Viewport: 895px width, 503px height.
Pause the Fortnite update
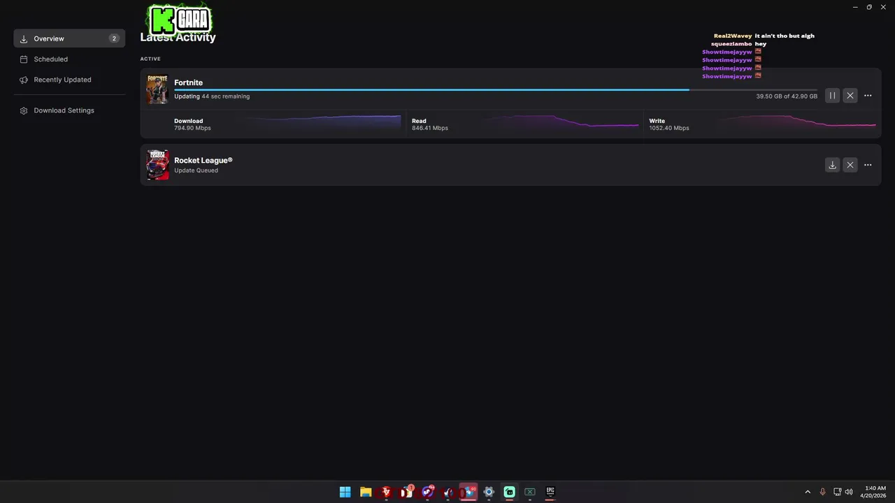pos(832,96)
